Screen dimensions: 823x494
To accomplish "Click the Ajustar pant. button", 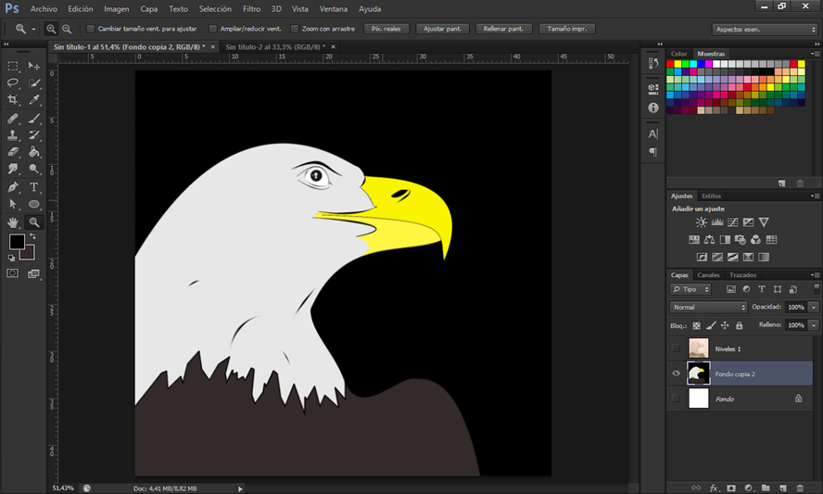I will click(442, 29).
